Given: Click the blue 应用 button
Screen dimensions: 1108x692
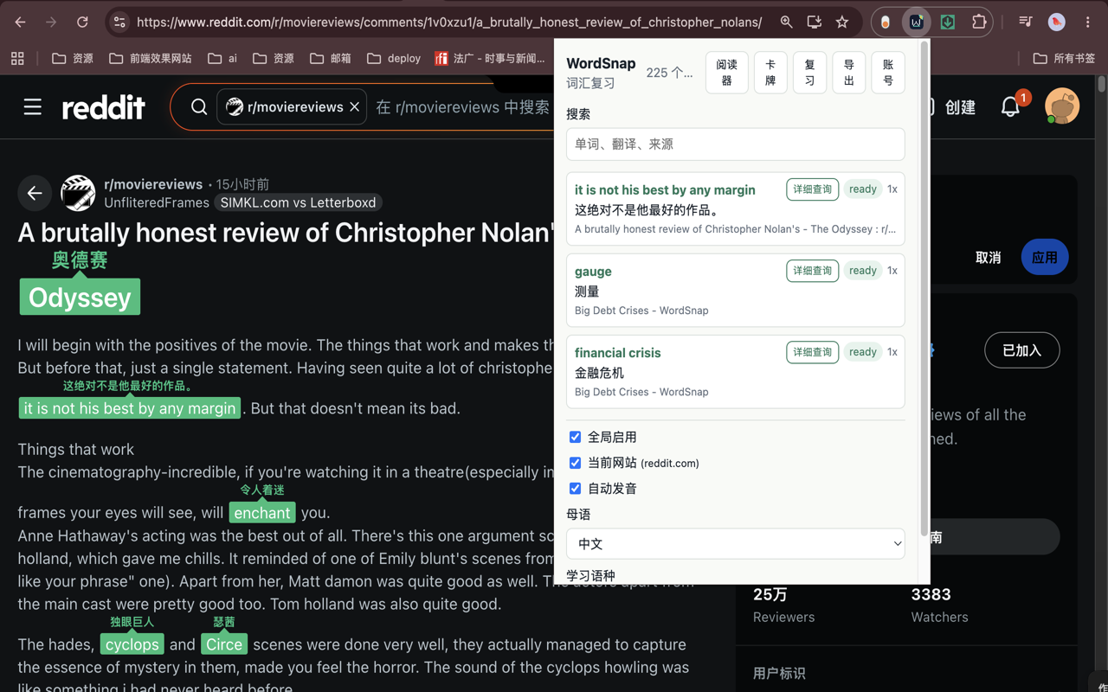Looking at the screenshot, I should pyautogui.click(x=1044, y=258).
